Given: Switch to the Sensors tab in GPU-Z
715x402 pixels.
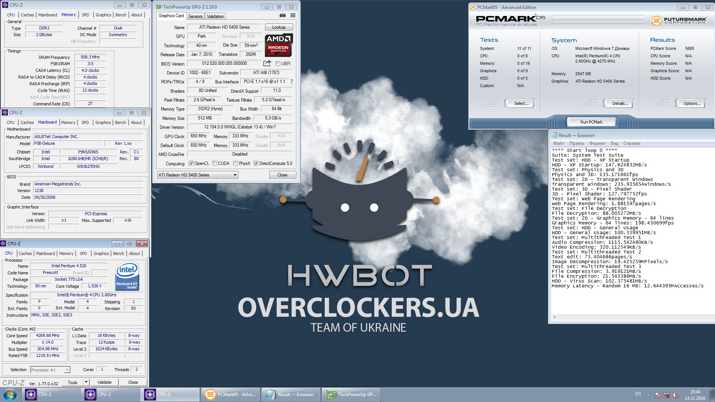Looking at the screenshot, I should coord(195,16).
